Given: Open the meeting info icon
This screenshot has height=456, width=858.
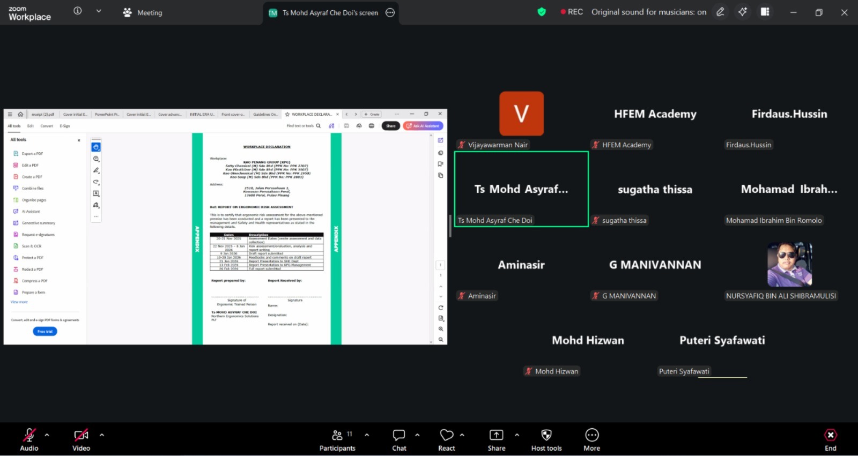Looking at the screenshot, I should pos(78,11).
